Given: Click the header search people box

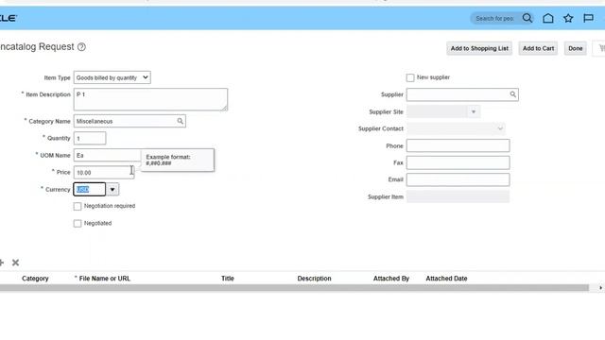Looking at the screenshot, I should [x=494, y=18].
